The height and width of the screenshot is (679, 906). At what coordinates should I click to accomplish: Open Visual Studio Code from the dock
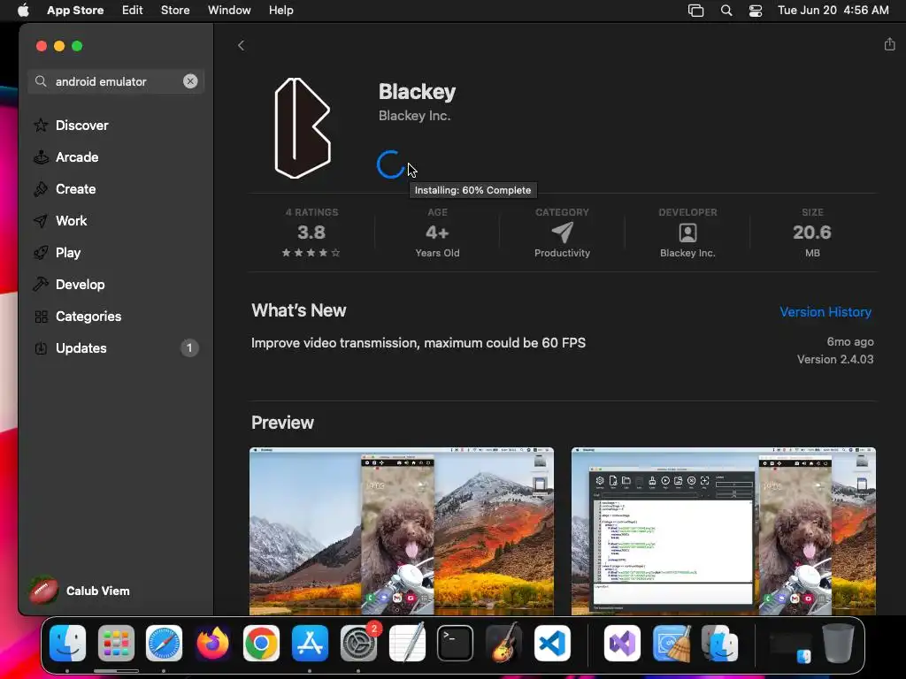click(552, 644)
